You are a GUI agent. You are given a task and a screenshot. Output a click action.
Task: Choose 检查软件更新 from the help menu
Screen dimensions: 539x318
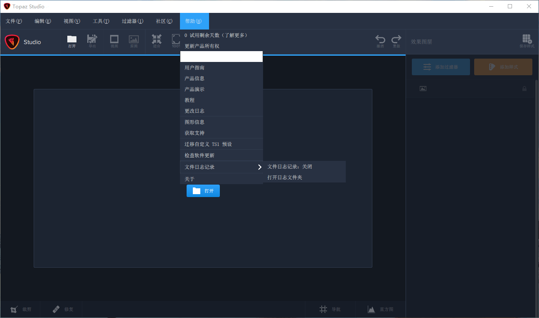[x=199, y=155]
